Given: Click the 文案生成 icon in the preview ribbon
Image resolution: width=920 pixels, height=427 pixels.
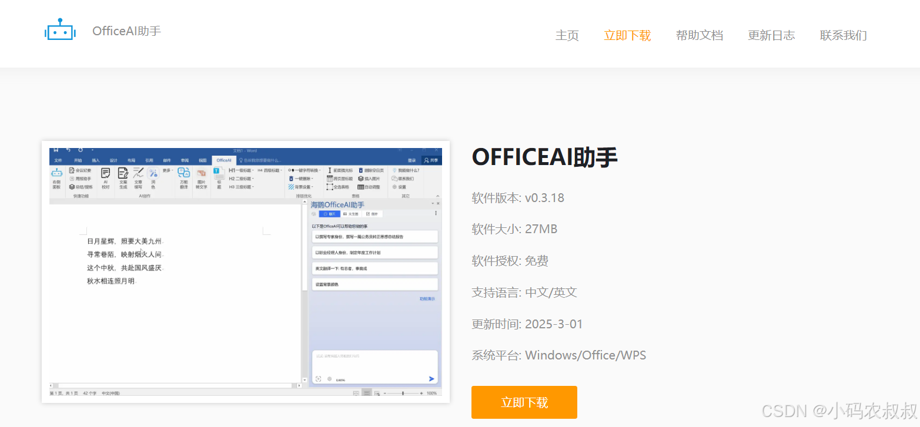Looking at the screenshot, I should (x=123, y=173).
